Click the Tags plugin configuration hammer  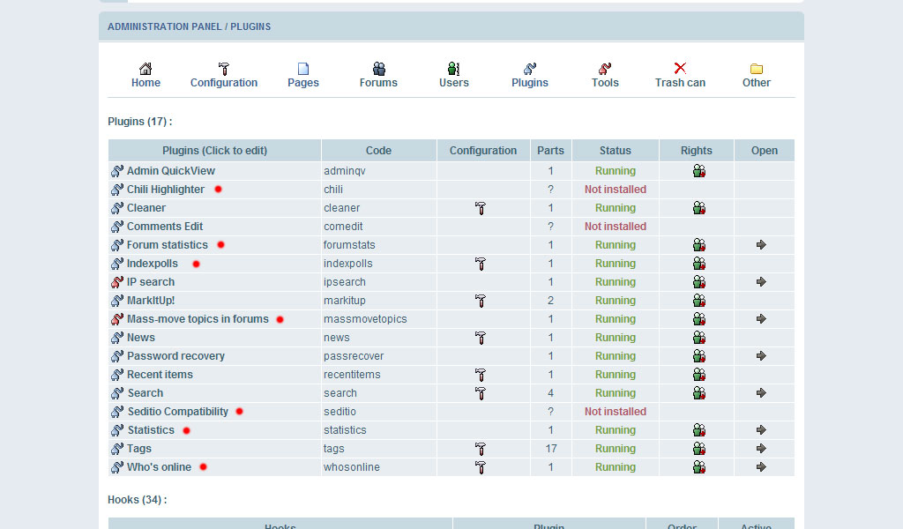pos(481,449)
